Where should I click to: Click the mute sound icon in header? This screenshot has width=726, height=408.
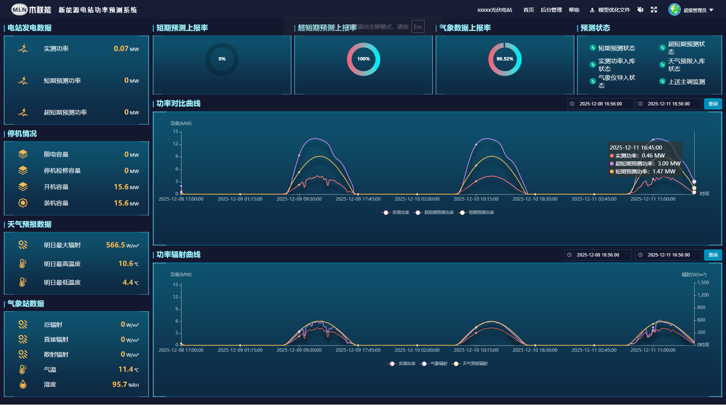tap(640, 10)
